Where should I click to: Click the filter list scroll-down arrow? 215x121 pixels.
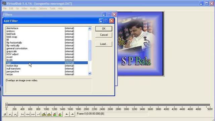[x=90, y=73]
